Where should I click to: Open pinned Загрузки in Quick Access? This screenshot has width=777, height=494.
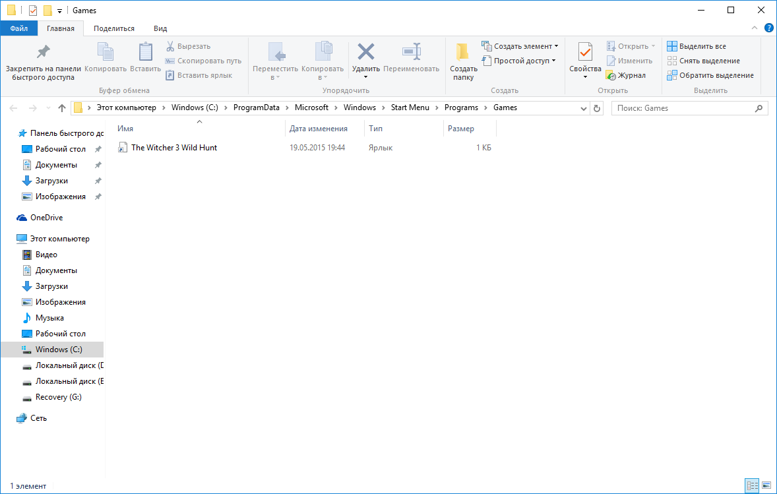51,180
